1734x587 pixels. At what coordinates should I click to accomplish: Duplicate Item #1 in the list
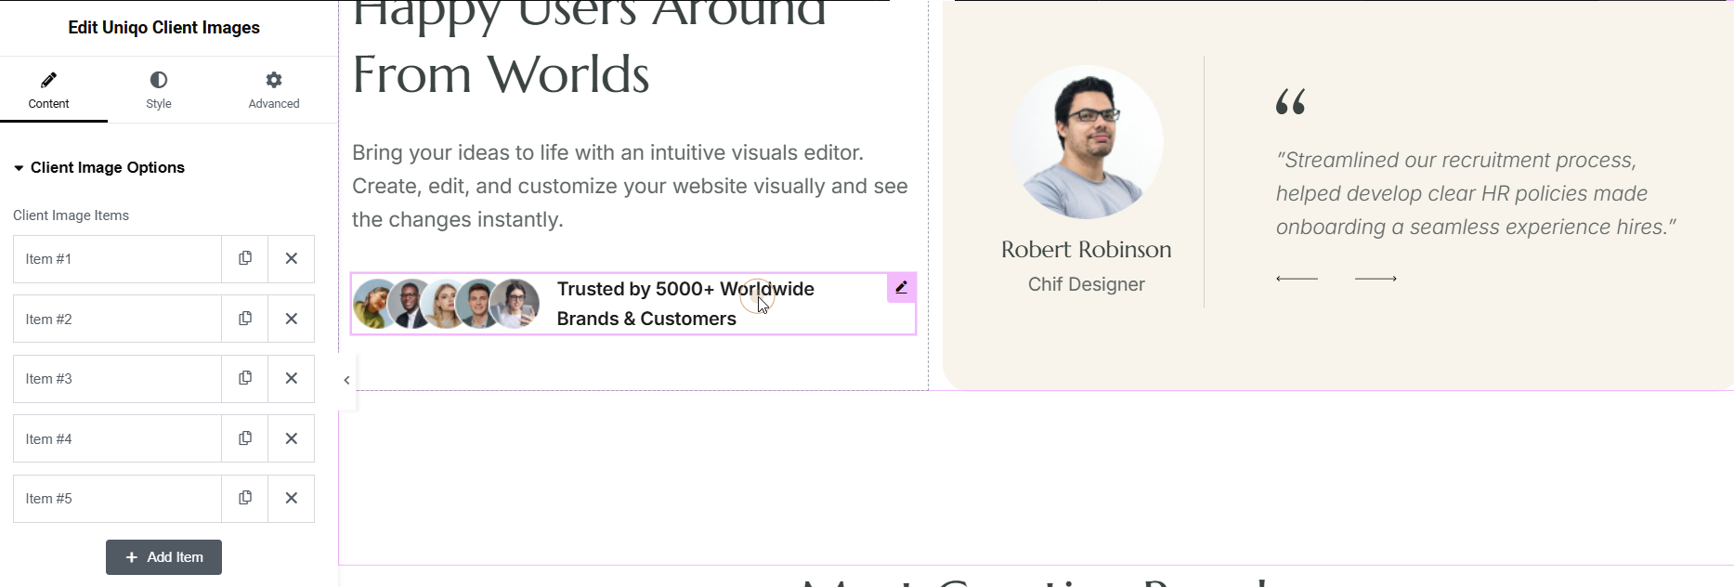click(x=245, y=258)
